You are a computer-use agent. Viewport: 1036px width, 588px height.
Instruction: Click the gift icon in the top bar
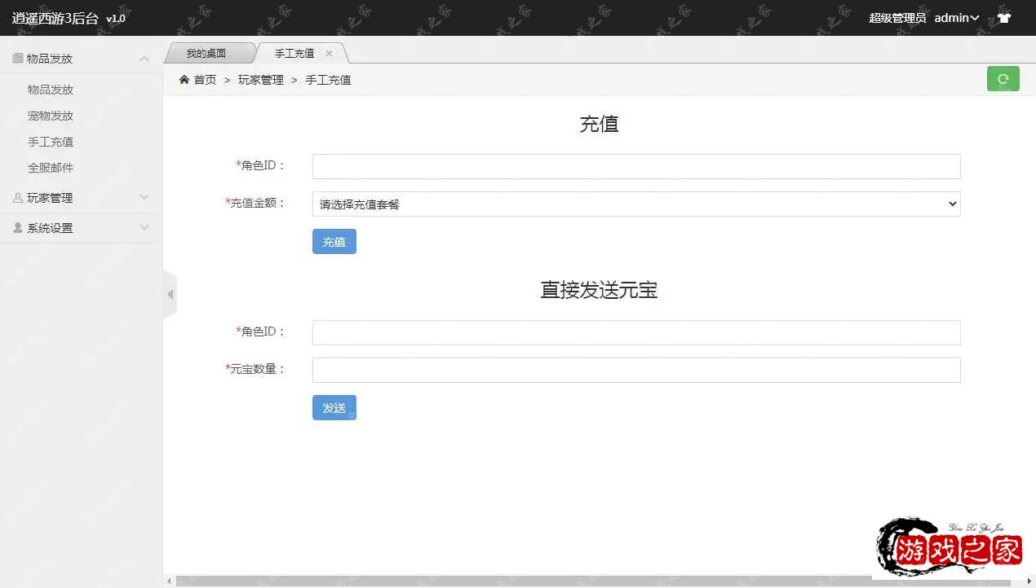click(x=1004, y=17)
